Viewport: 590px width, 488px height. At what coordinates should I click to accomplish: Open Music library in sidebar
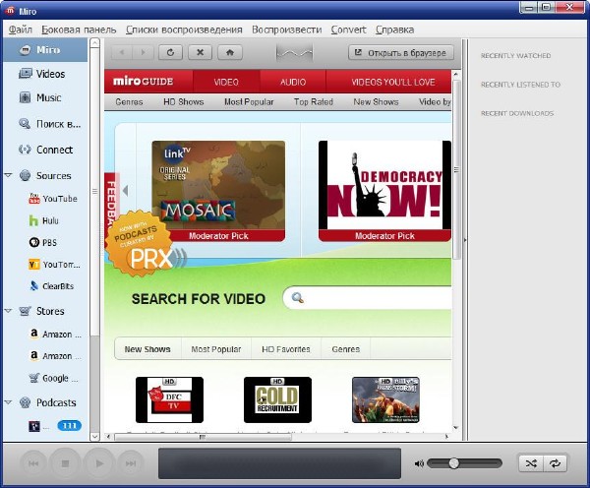pos(48,97)
